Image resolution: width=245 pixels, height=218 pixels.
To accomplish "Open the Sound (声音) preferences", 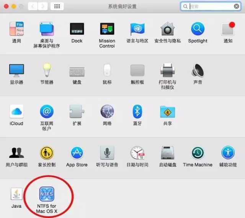I will 198,71.
